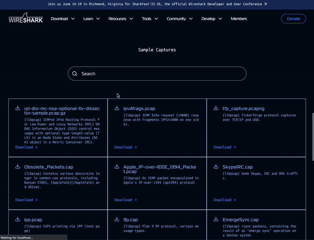Click the 'Sample Captures' heading
This screenshot has height=240, width=314.
point(157,50)
